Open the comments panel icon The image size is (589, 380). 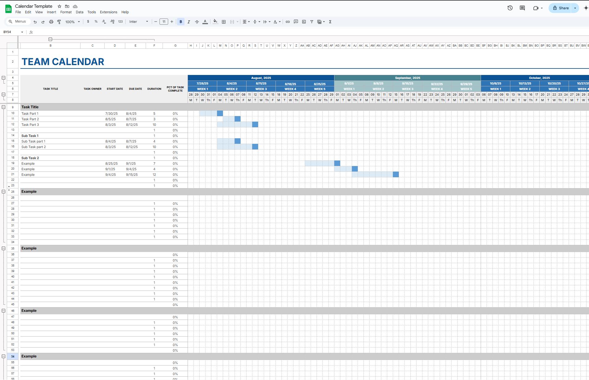[x=522, y=8]
